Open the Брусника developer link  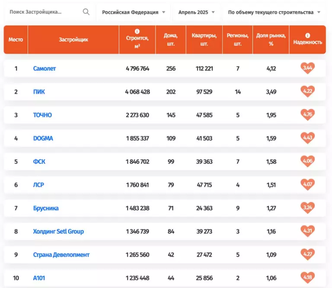click(46, 208)
